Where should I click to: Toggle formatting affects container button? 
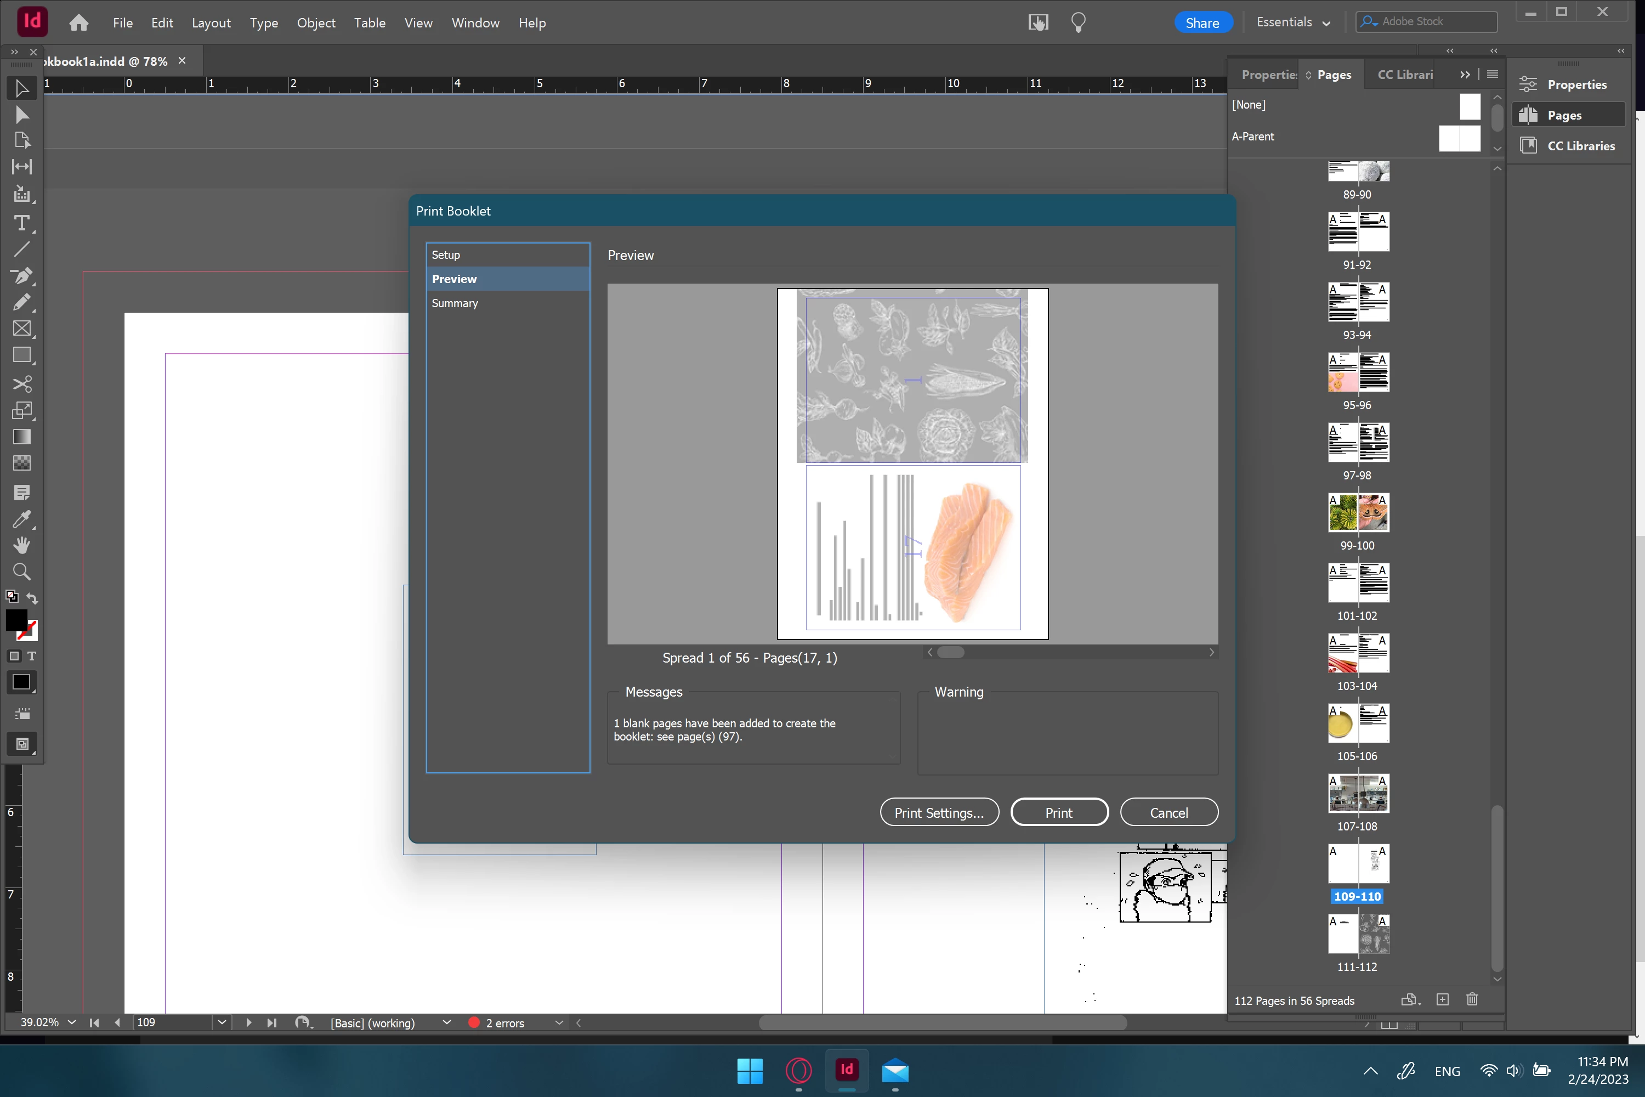(x=14, y=656)
